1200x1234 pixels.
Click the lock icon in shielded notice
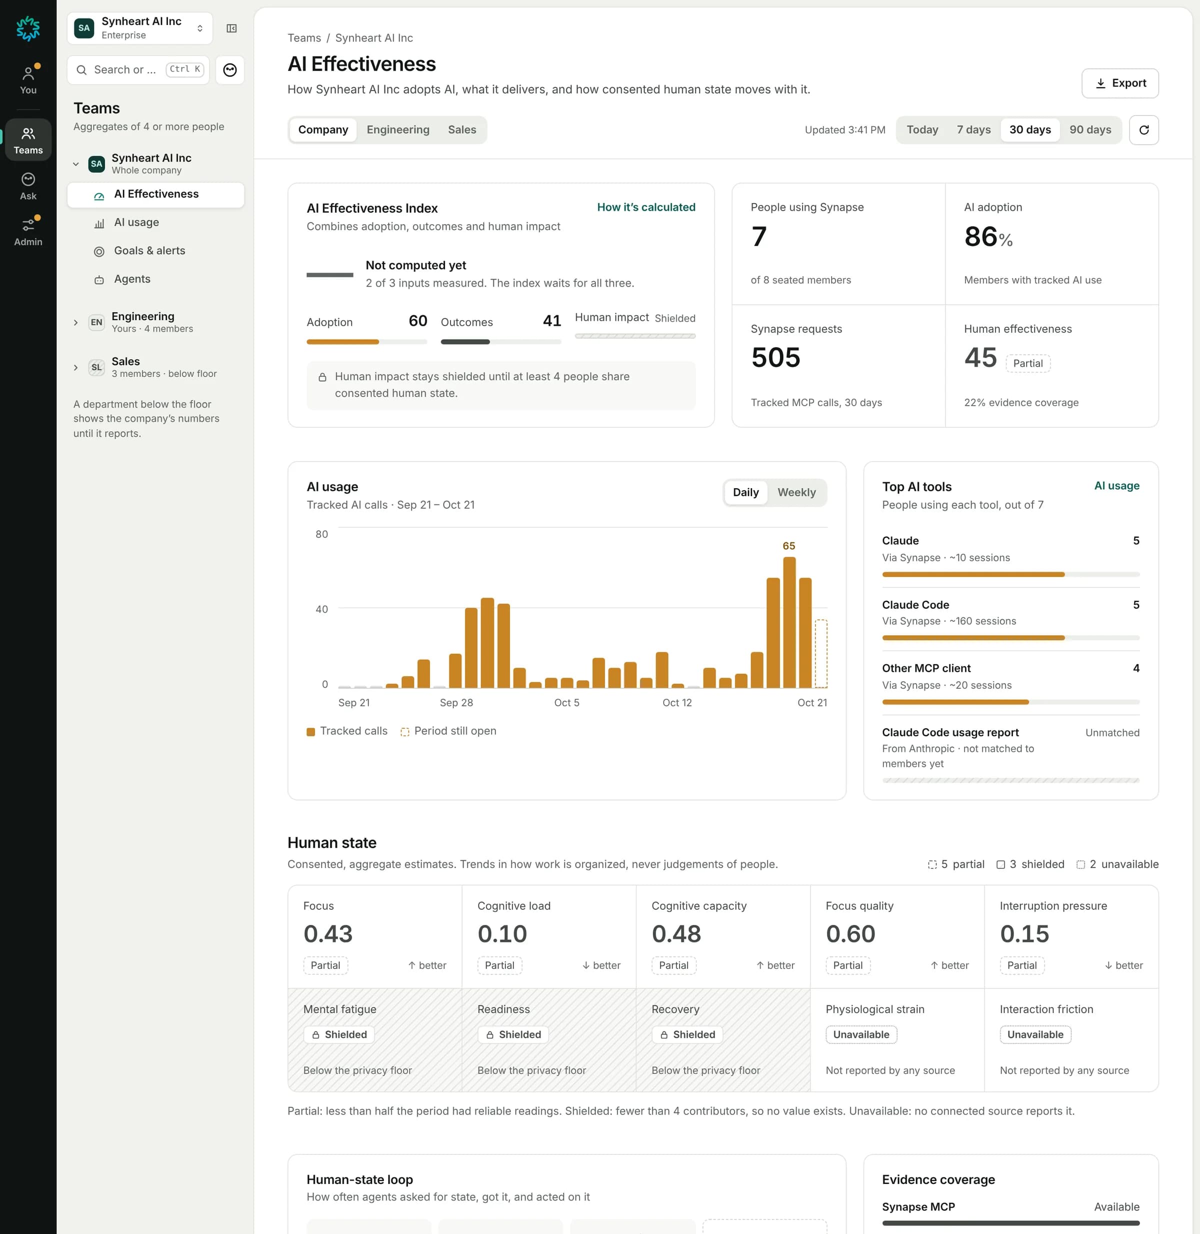point(322,377)
